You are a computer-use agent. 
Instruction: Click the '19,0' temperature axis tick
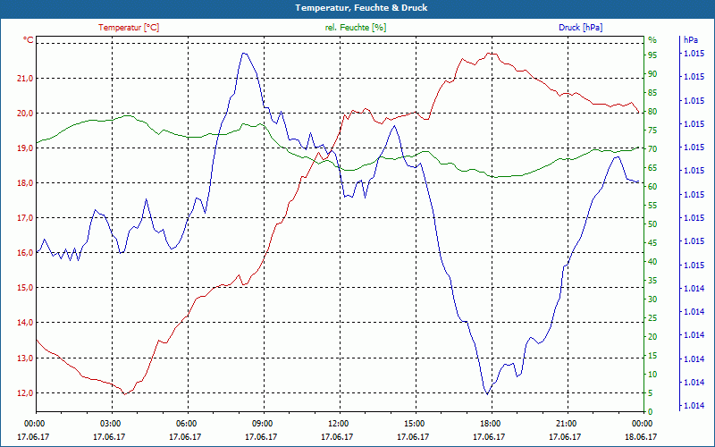tap(26, 148)
